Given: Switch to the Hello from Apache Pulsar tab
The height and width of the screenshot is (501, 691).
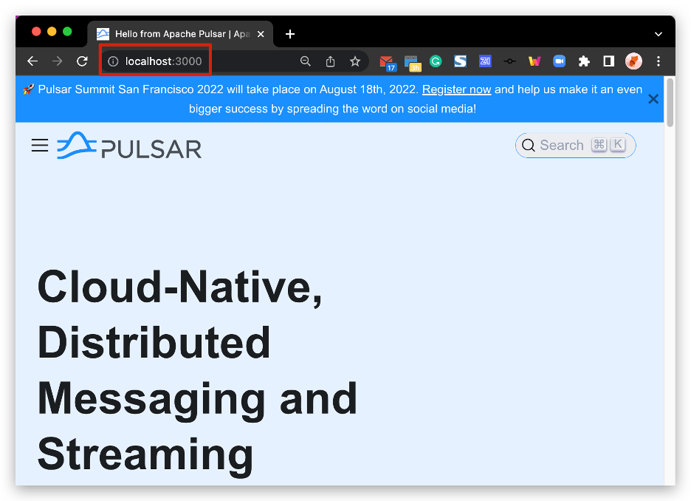Looking at the screenshot, I should pos(177,33).
